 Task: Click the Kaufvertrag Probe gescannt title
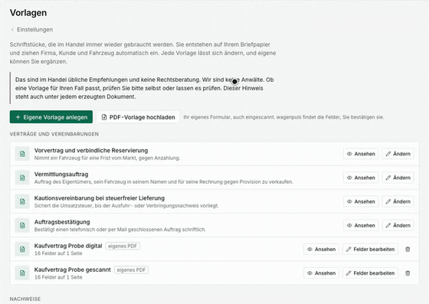(x=73, y=270)
